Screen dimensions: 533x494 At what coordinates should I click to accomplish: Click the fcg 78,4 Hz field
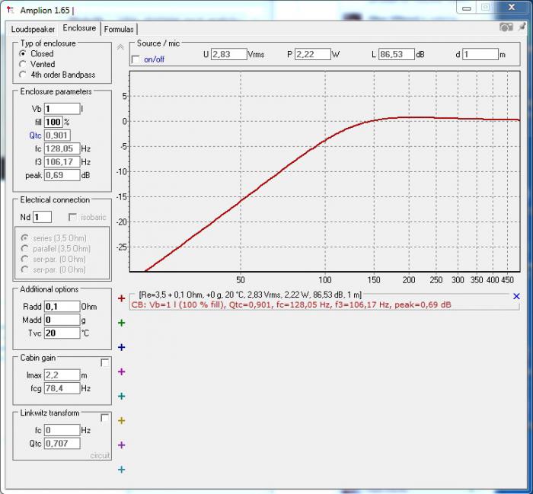click(62, 388)
